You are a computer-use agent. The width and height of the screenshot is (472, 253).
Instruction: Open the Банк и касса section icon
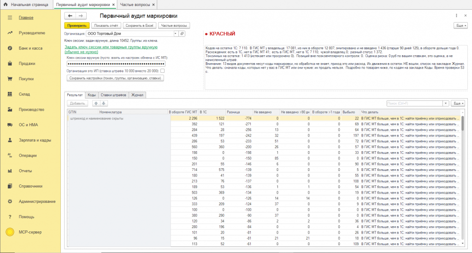tap(10, 48)
